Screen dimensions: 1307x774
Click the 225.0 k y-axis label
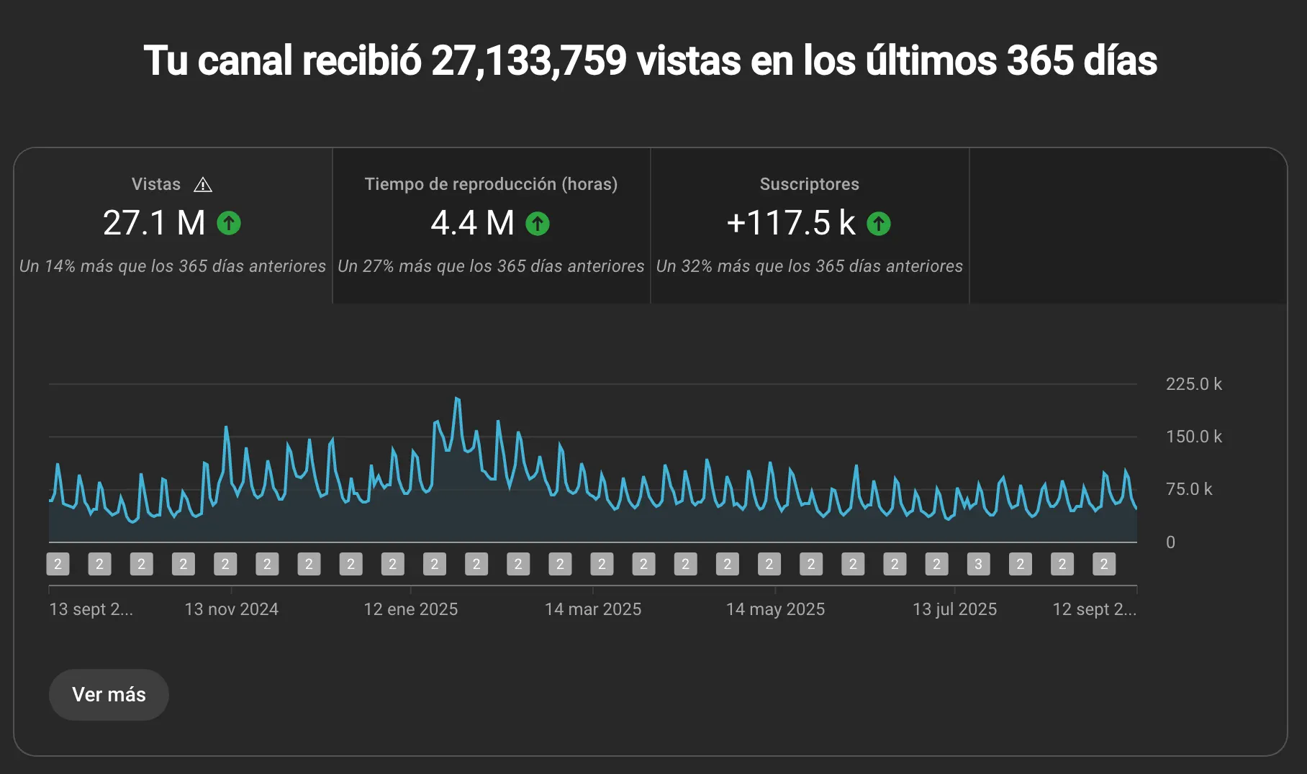coord(1193,384)
